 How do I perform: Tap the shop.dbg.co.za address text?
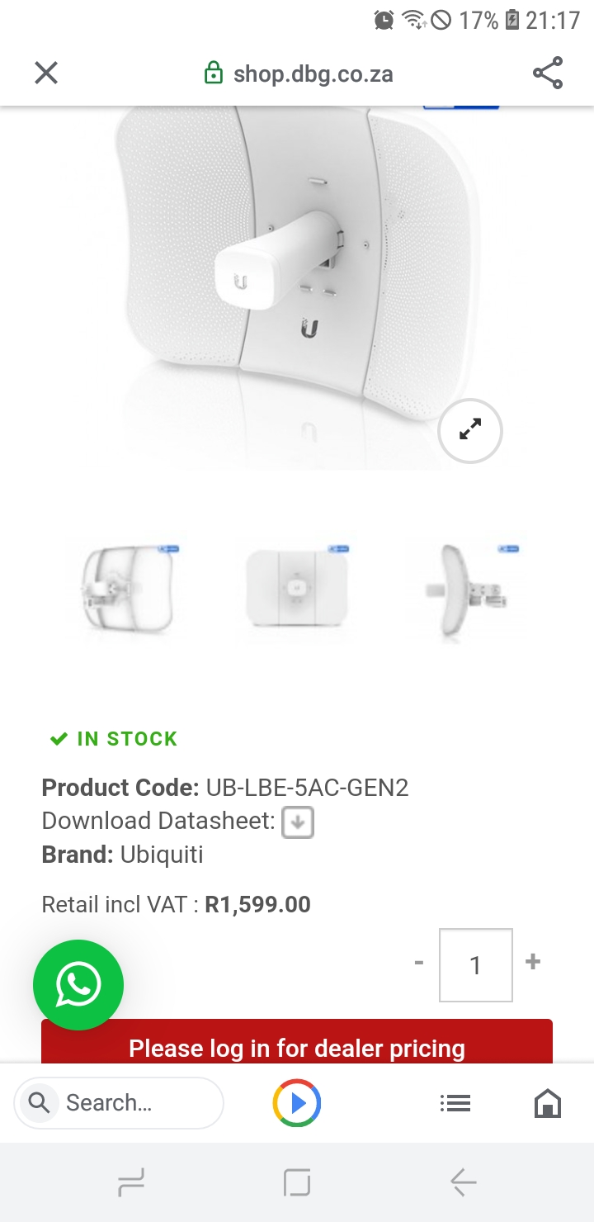313,74
